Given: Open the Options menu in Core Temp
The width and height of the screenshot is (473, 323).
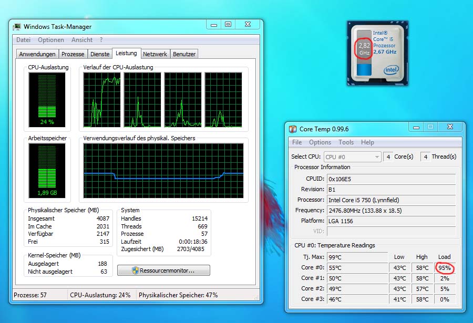Looking at the screenshot, I should (x=320, y=142).
